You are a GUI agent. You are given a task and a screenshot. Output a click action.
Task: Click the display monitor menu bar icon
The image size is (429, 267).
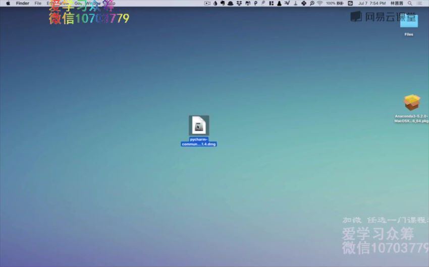pyautogui.click(x=248, y=4)
